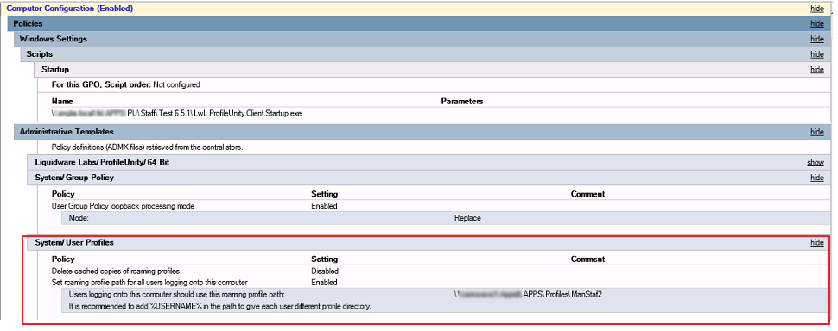Hide the Startup section
Viewport: 838px width, 331px height.
pos(816,70)
